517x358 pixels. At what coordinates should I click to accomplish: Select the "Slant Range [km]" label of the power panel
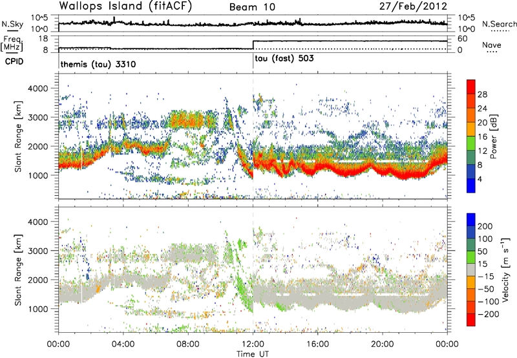pos(19,136)
